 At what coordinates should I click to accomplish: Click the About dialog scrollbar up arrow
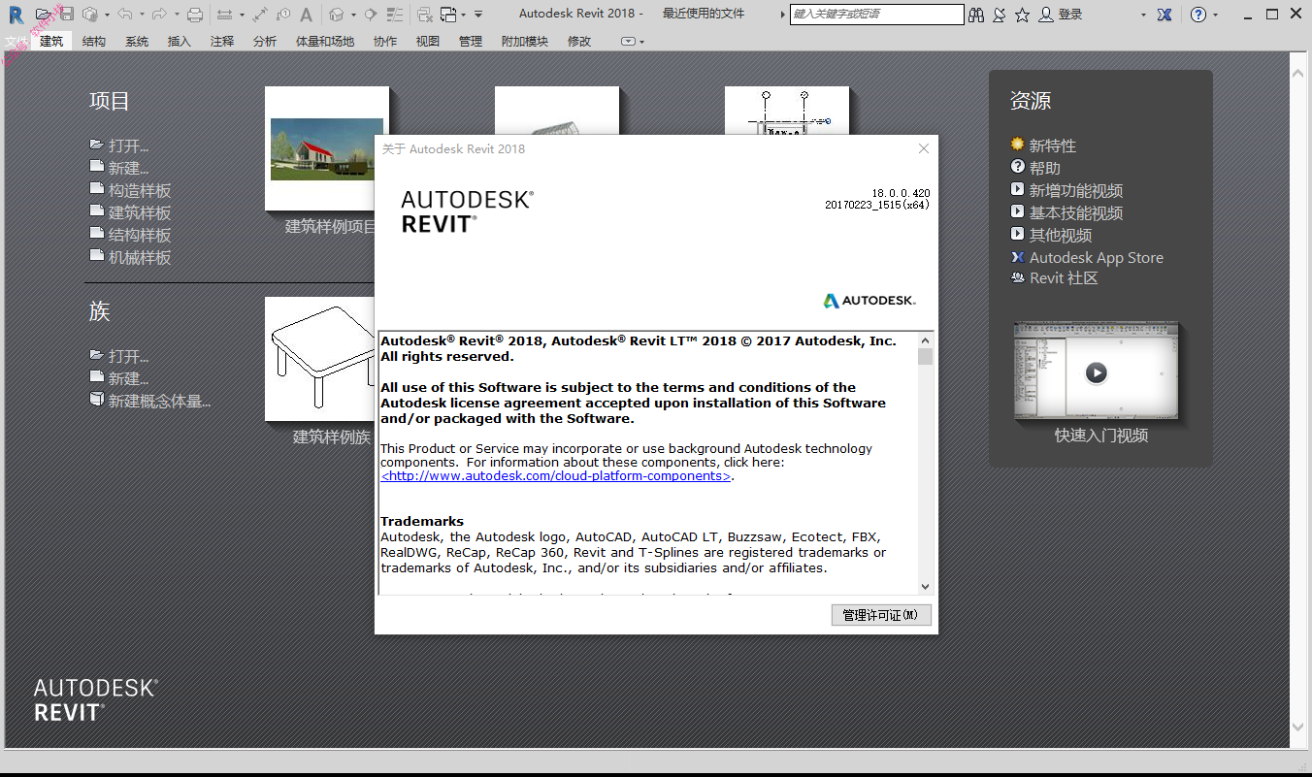(x=925, y=340)
